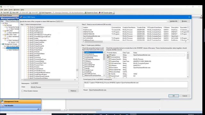
Task: Toggle Show System classes checkbox
Action: 22,91
